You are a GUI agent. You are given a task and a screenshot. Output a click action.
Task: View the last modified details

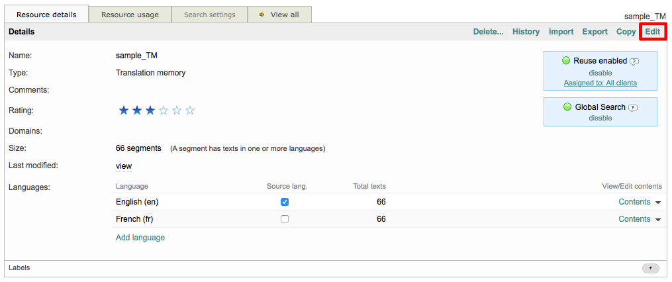[124, 166]
